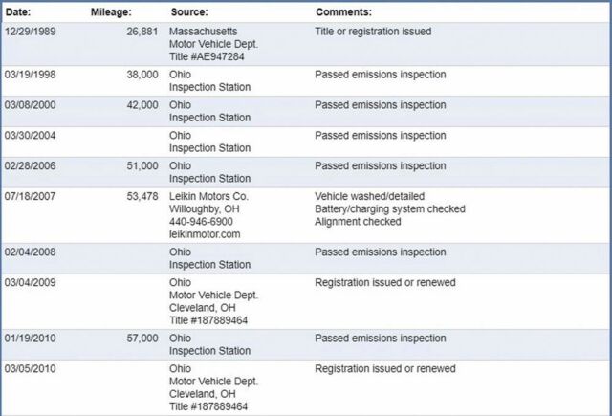Click Title or registration issued comment
This screenshot has height=416, width=612.
[x=373, y=32]
